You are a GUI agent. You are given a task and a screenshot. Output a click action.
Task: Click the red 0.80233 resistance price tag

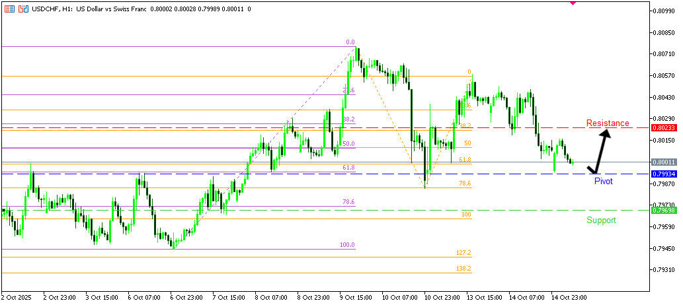pos(663,127)
